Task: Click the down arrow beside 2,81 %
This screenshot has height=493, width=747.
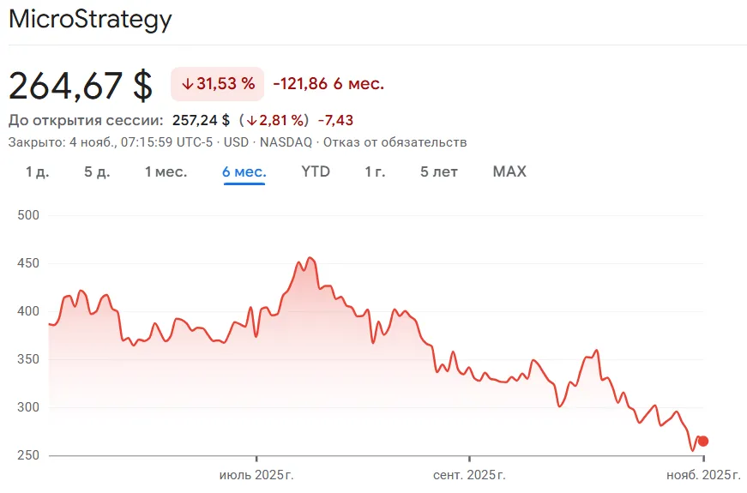Action: click(252, 120)
